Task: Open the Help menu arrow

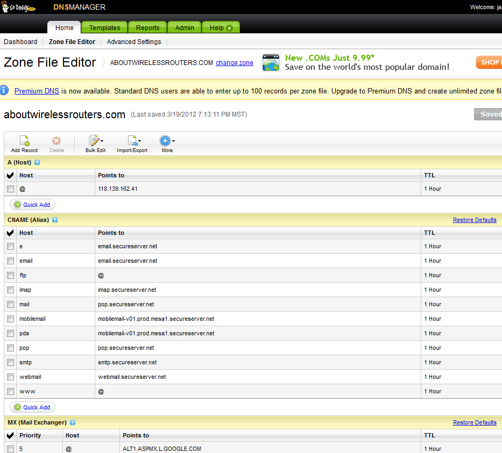Action: click(229, 28)
